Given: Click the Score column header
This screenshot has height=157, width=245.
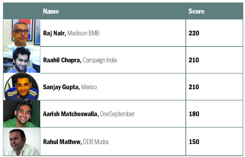Looking at the screenshot, I should [196, 11].
